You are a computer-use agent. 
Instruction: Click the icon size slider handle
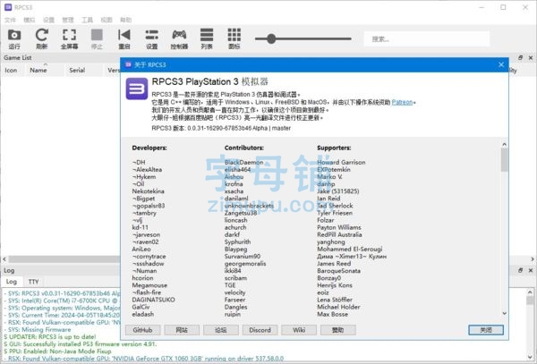[x=271, y=38]
